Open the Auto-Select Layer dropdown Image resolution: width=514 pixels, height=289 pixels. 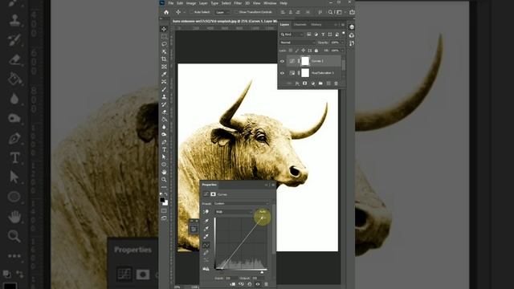pos(223,12)
